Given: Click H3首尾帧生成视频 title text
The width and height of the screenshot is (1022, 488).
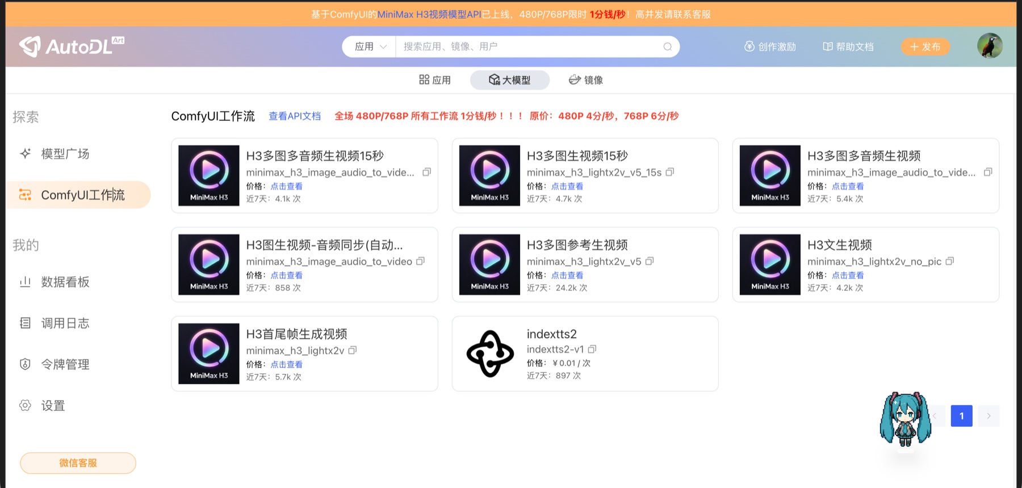Looking at the screenshot, I should point(297,334).
